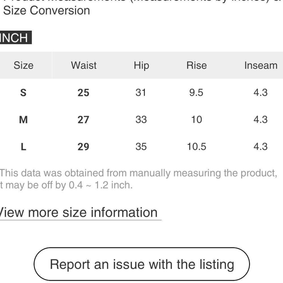Select the Hip column header
This screenshot has width=283, height=283.
(x=141, y=66)
